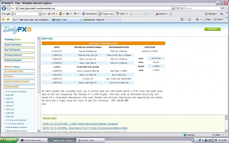
Task: Expand recent pages arrow next to Forward
Action: coord(13,8)
